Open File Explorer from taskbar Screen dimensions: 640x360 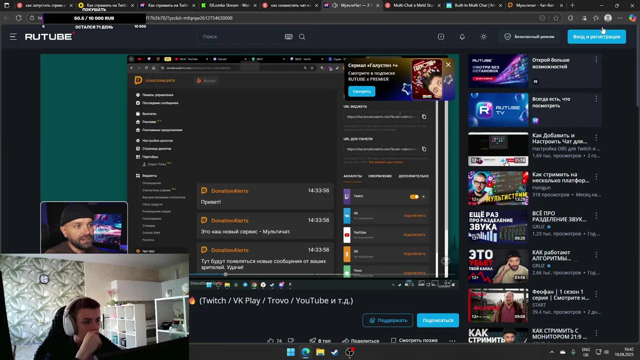pos(320,352)
